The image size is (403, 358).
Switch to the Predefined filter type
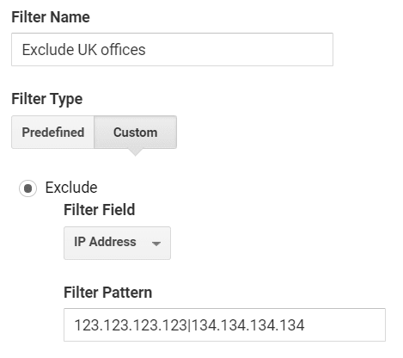click(53, 133)
